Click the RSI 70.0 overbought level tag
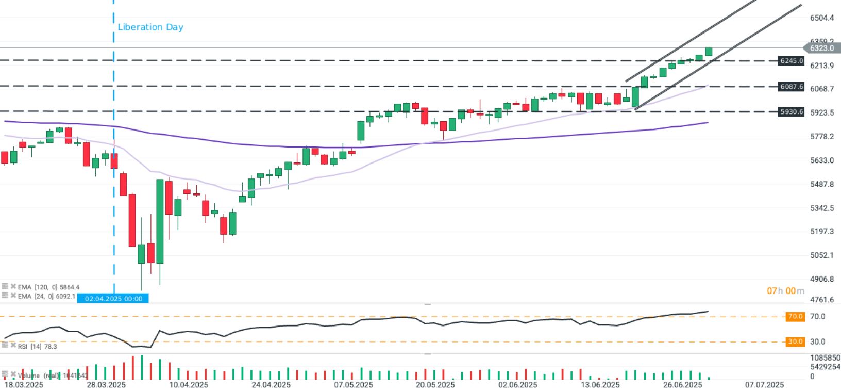 (795, 316)
